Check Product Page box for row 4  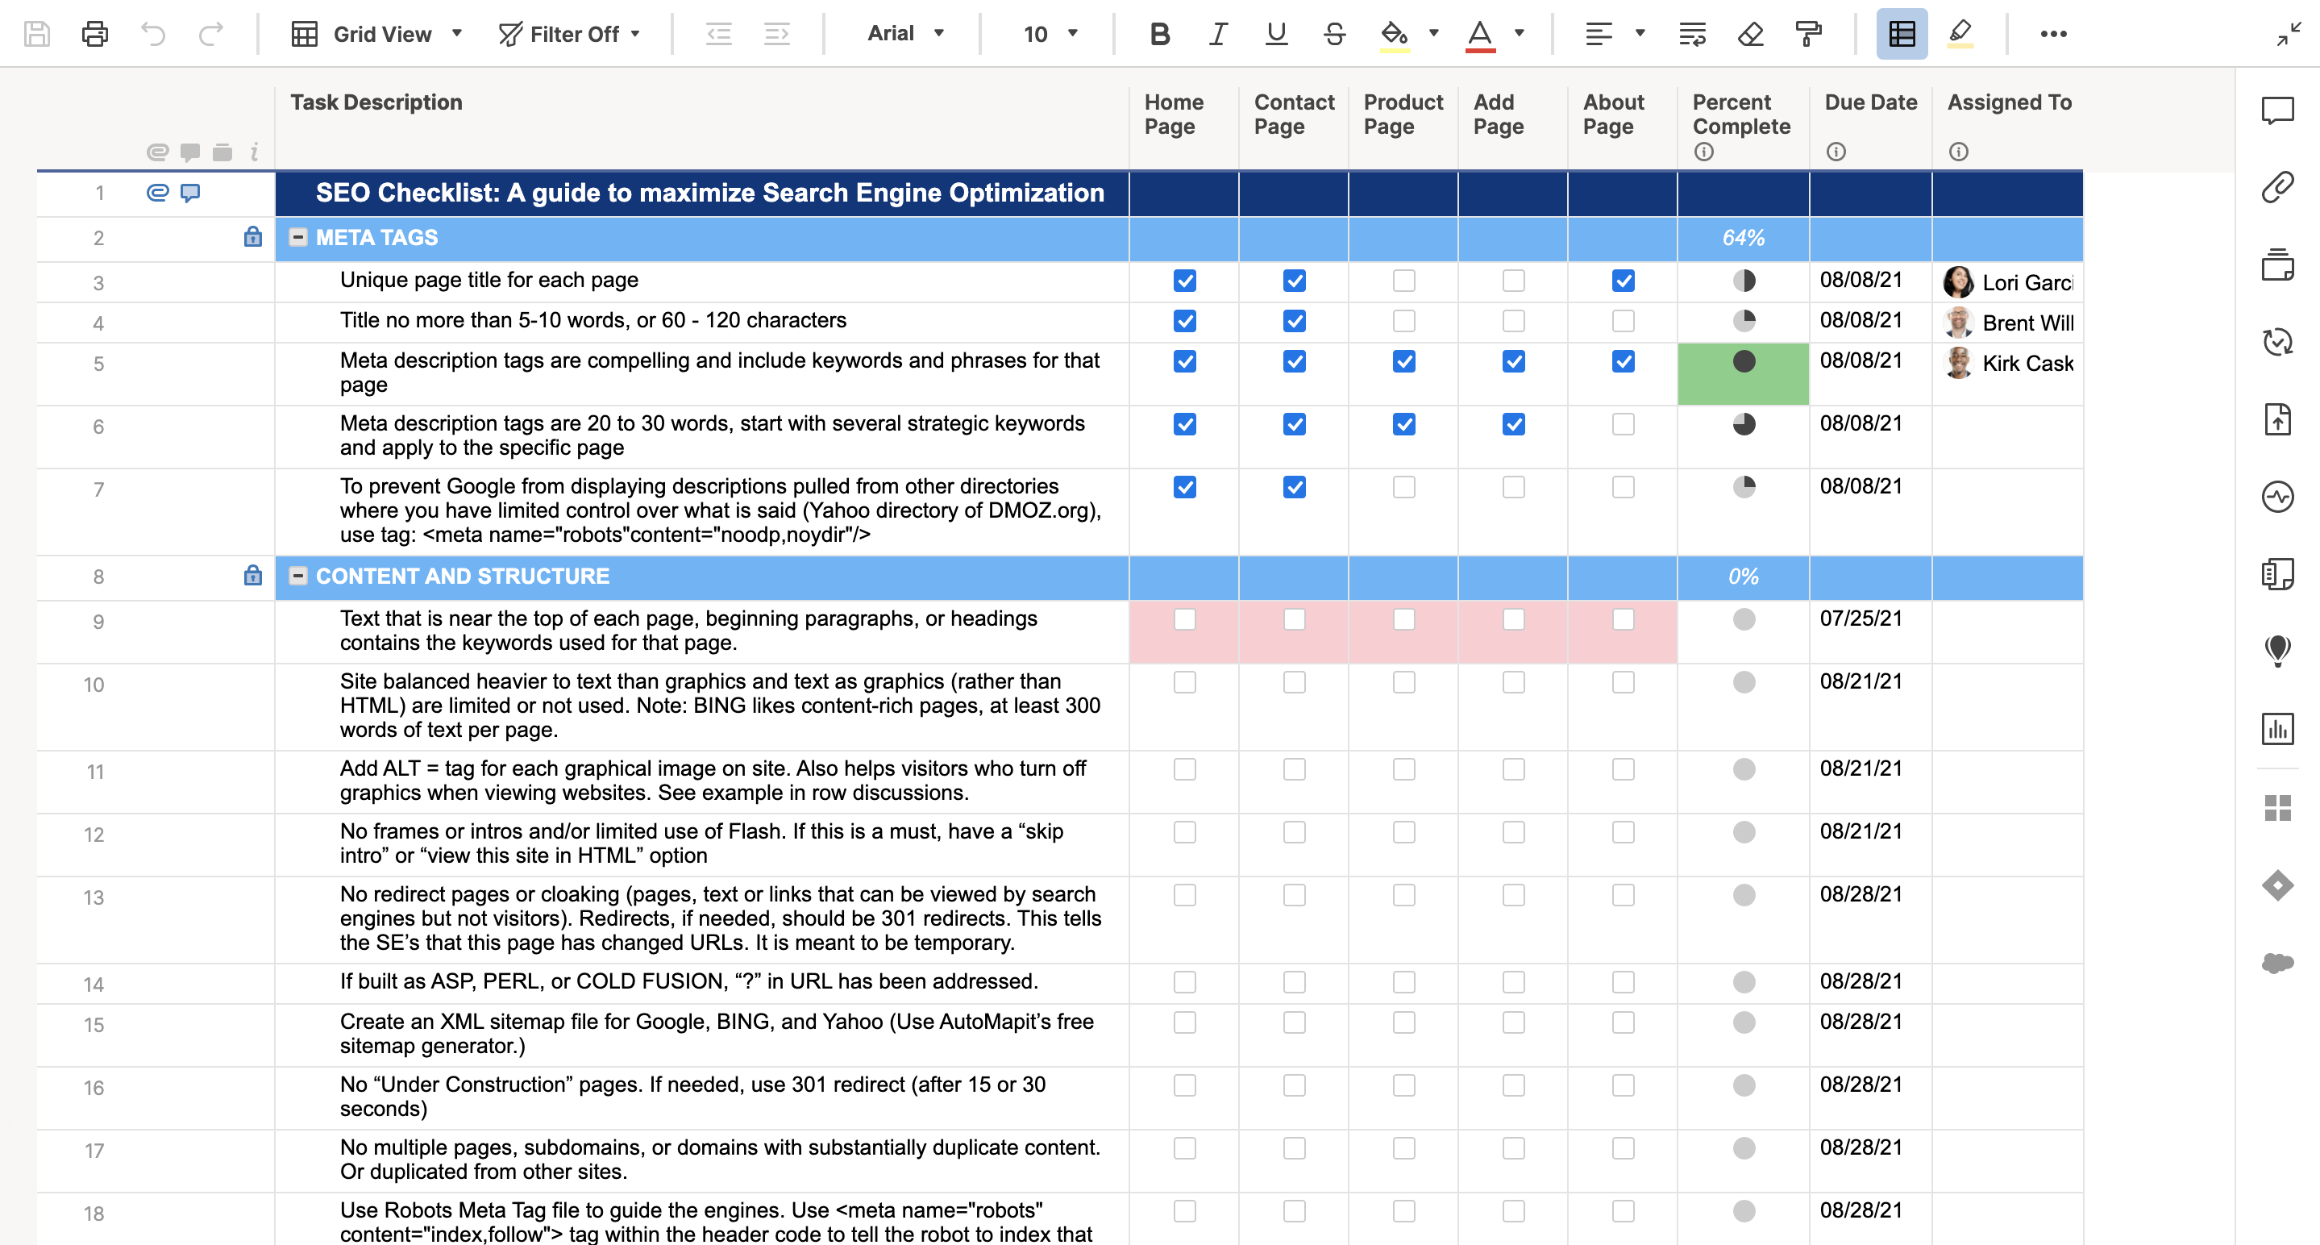pos(1403,322)
